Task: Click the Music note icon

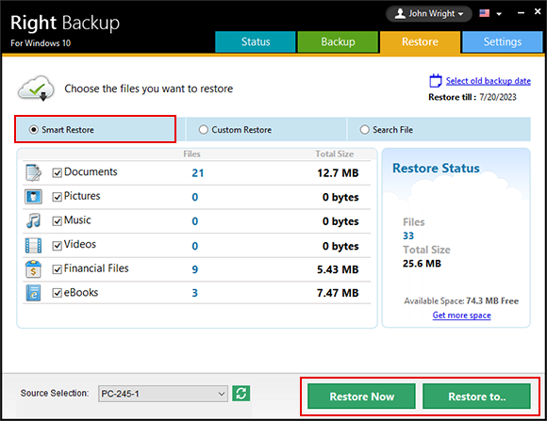Action: (33, 220)
